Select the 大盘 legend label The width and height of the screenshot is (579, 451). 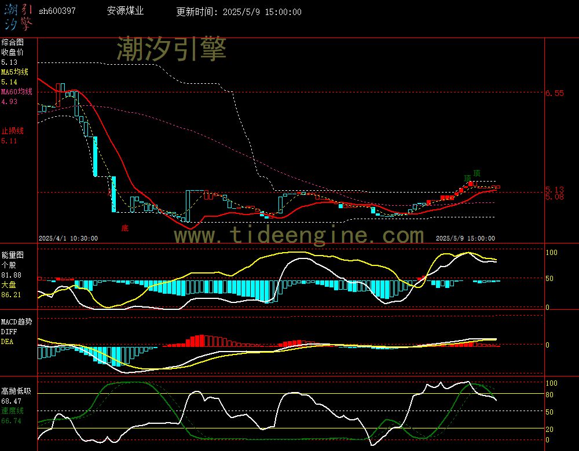tap(9, 284)
